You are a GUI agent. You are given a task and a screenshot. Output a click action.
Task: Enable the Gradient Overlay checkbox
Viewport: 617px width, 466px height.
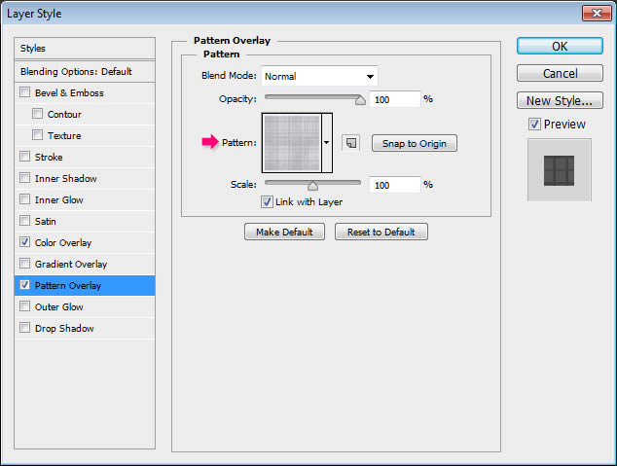24,264
